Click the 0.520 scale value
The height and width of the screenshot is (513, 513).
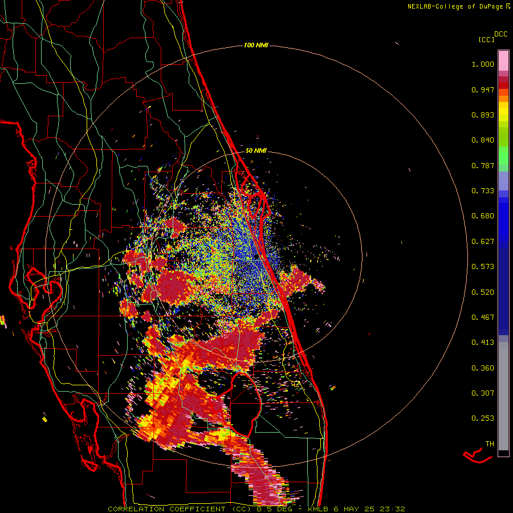click(x=483, y=292)
